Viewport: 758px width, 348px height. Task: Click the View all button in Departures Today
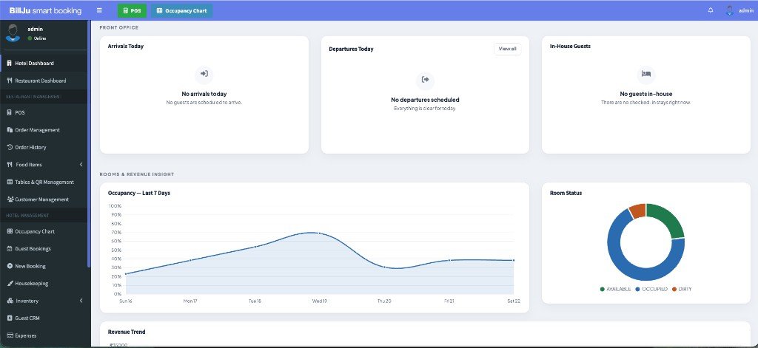[507, 49]
